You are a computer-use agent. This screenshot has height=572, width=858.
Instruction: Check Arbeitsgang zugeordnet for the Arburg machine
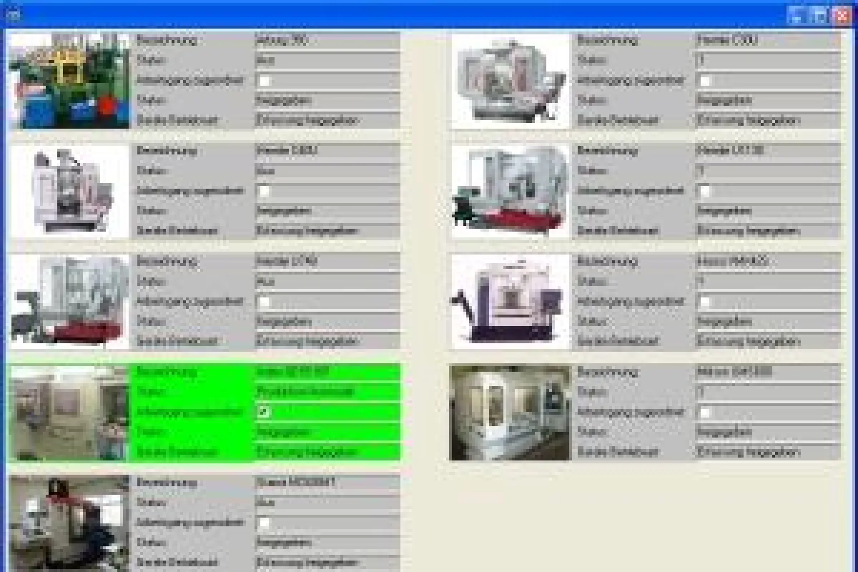coord(264,81)
